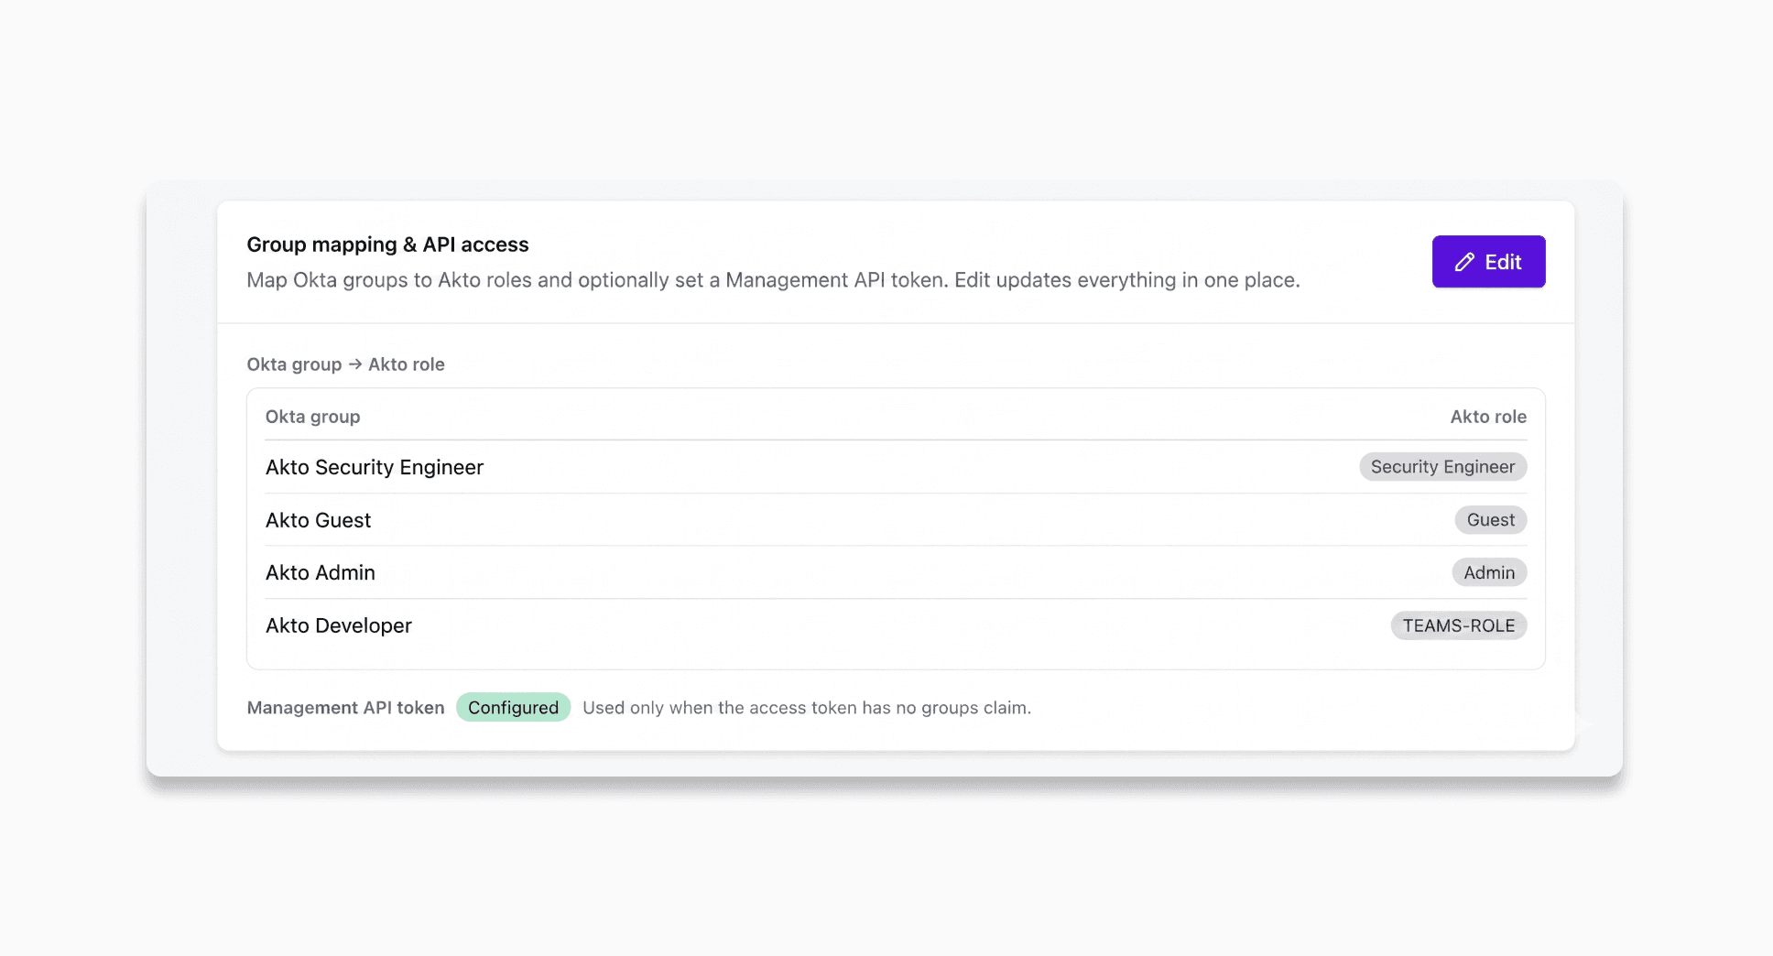Click the Group mapping & API access heading
The height and width of the screenshot is (956, 1773).
click(387, 244)
